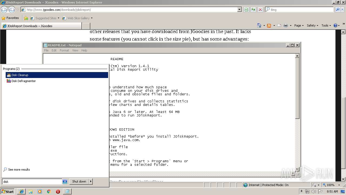The width and height of the screenshot is (346, 195).
Task: Click the Bing search magnifier button
Action: (x=337, y=9)
